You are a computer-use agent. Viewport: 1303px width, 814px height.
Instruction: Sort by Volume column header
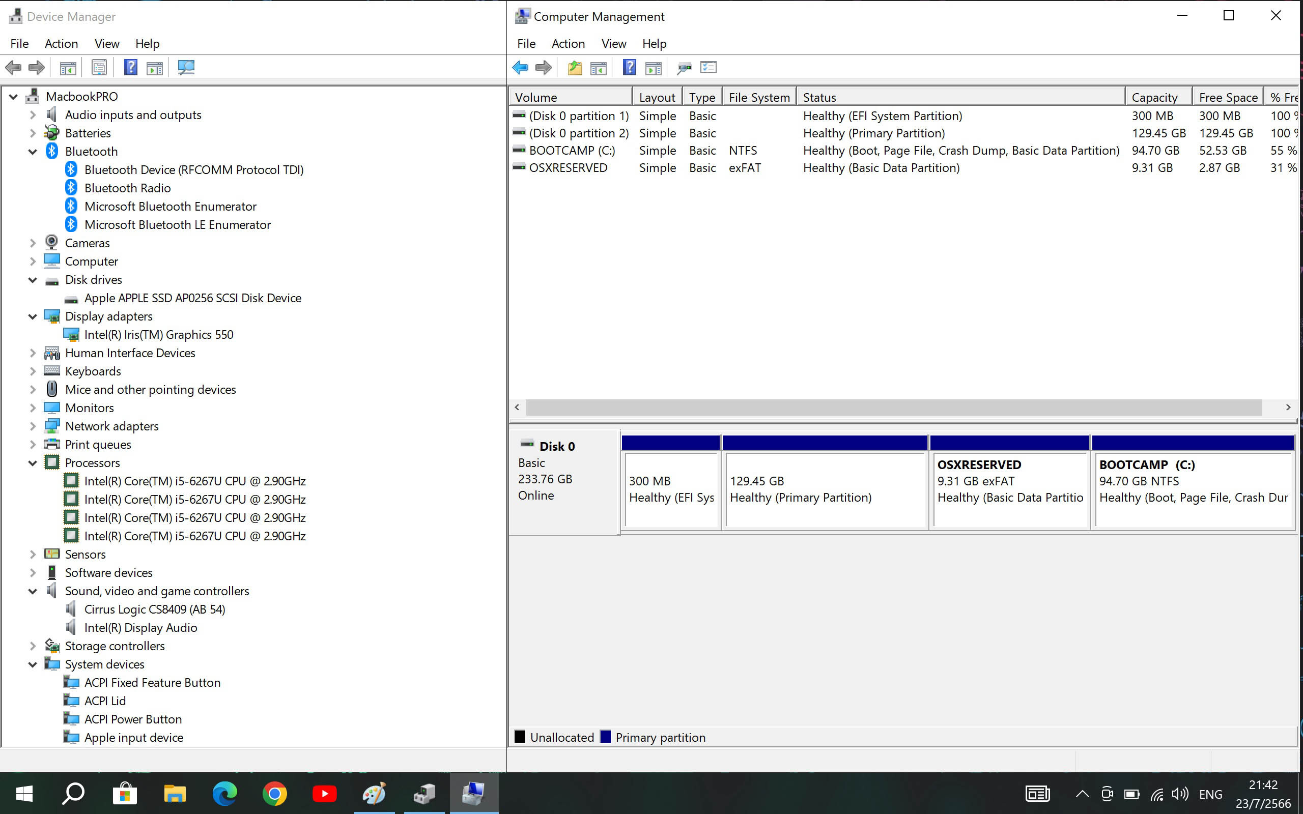point(570,98)
